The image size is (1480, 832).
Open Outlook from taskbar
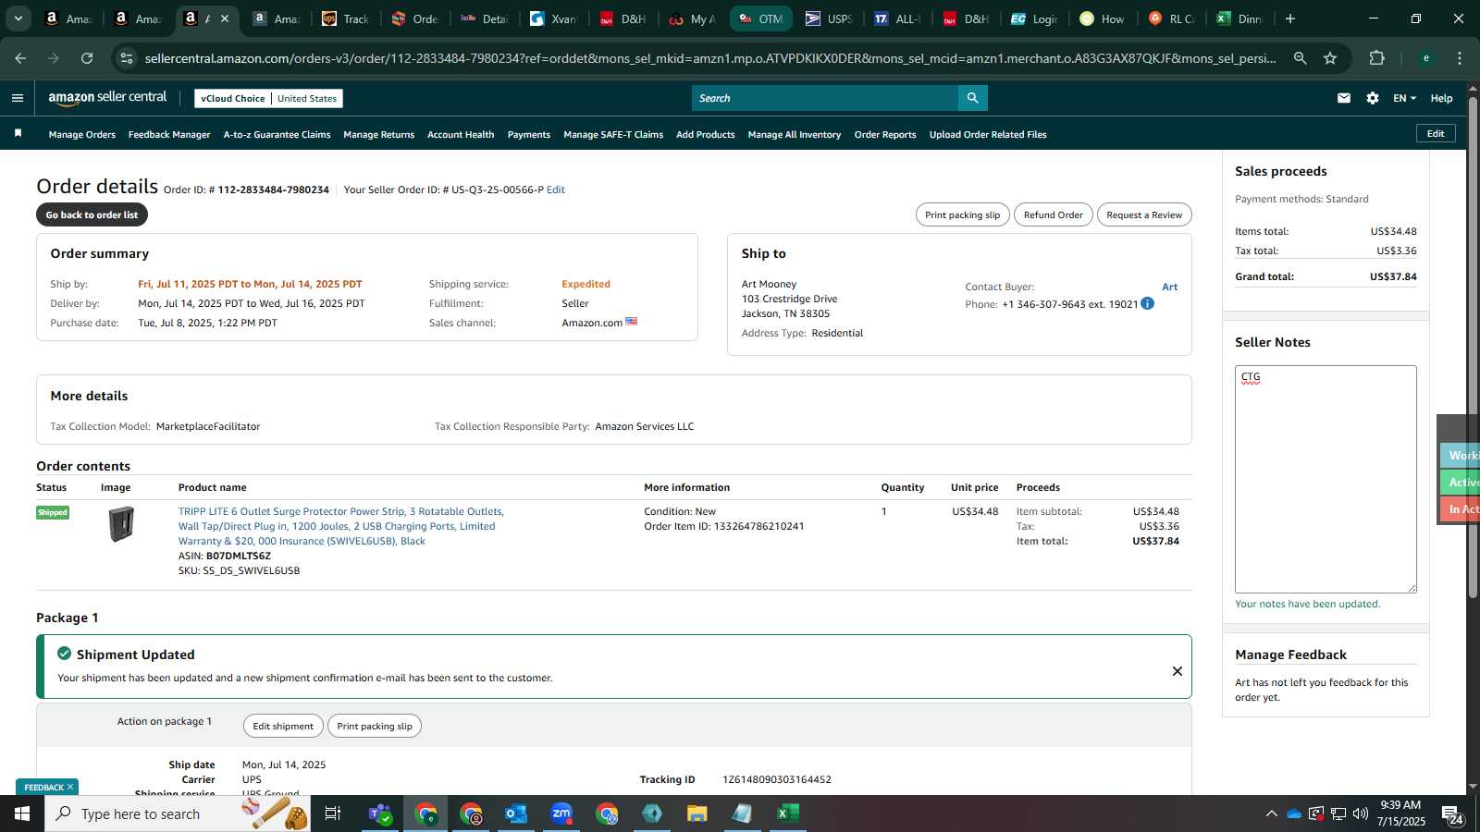(515, 814)
